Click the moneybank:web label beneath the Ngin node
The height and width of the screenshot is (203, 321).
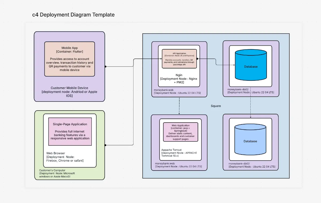tap(177, 91)
